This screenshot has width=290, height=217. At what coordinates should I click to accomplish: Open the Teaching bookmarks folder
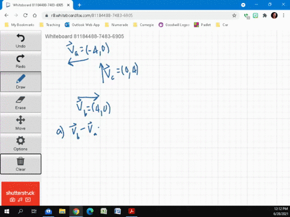(50, 25)
